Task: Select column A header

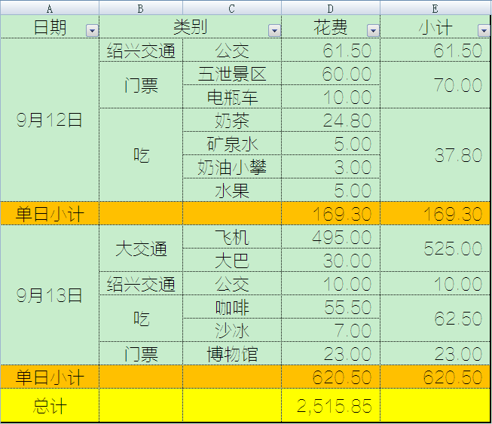Action: tap(50, 8)
